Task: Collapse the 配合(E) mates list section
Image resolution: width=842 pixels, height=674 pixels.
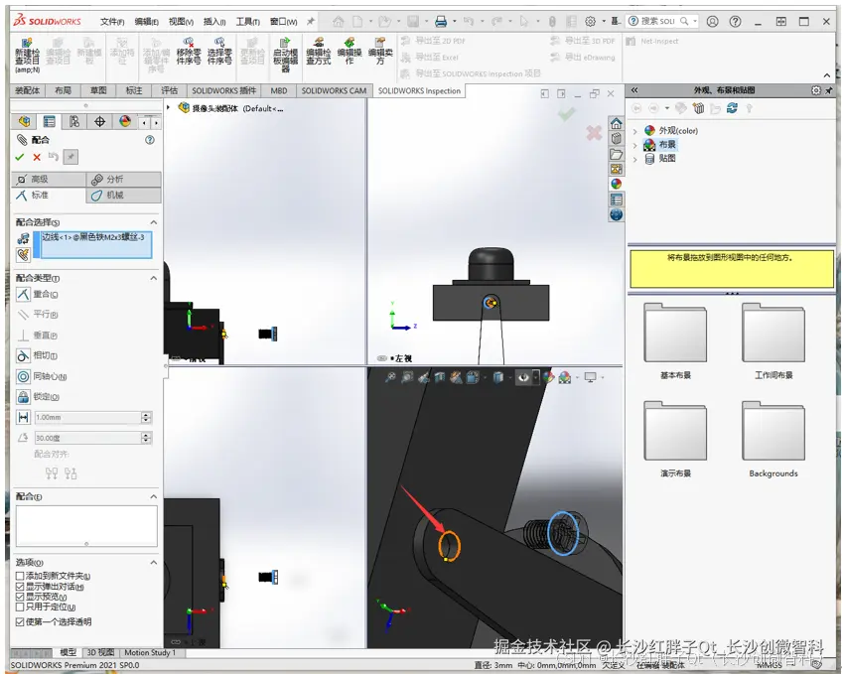Action: click(x=154, y=496)
